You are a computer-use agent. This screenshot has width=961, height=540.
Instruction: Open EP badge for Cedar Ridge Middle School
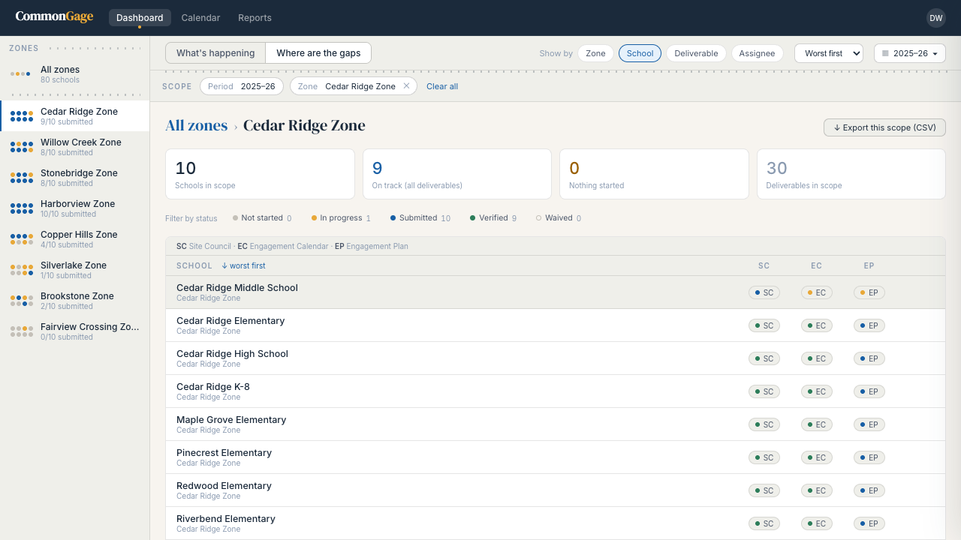click(x=869, y=292)
